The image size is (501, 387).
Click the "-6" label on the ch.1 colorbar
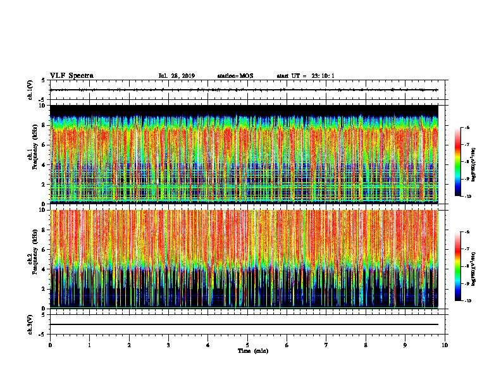tap(467, 127)
